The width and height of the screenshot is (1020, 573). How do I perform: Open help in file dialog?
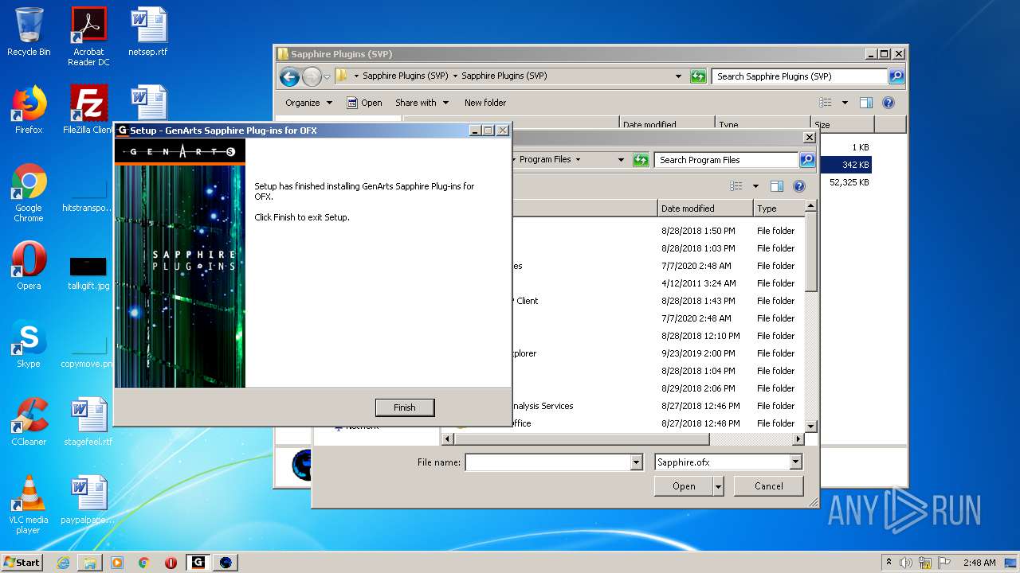(799, 186)
